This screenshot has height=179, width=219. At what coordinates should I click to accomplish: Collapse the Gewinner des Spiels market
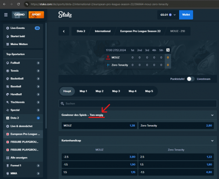click(212, 115)
